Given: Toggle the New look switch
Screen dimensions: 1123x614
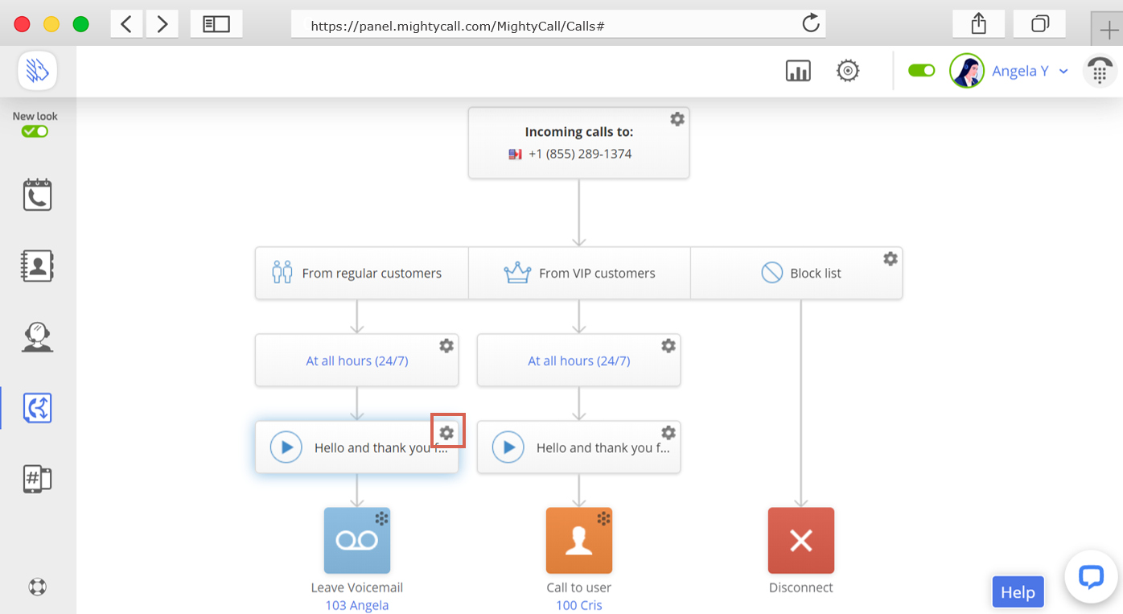Looking at the screenshot, I should tap(35, 131).
